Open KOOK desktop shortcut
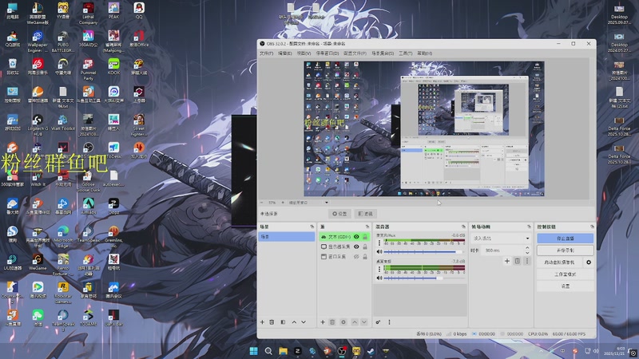 tap(113, 66)
